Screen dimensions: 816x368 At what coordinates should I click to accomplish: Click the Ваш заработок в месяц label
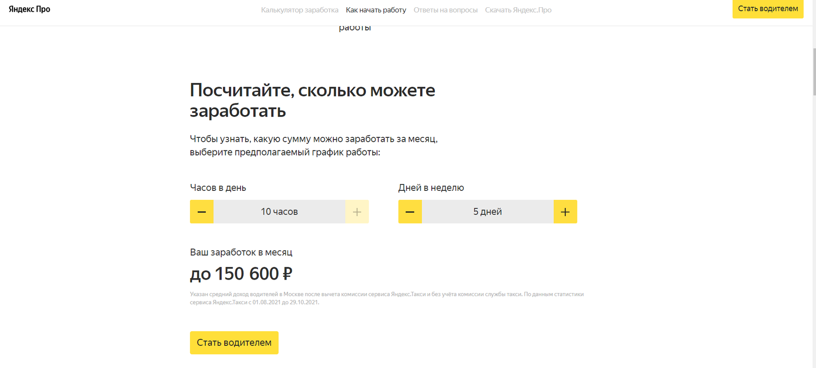241,252
